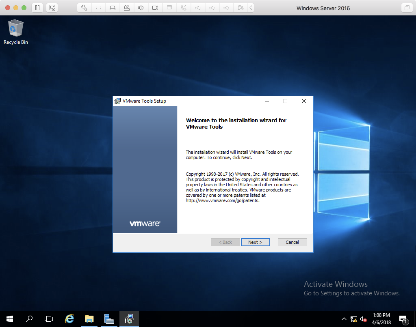Click the hard disk icon in toolbar
Screen dimensions: 416x327
[x=113, y=8]
